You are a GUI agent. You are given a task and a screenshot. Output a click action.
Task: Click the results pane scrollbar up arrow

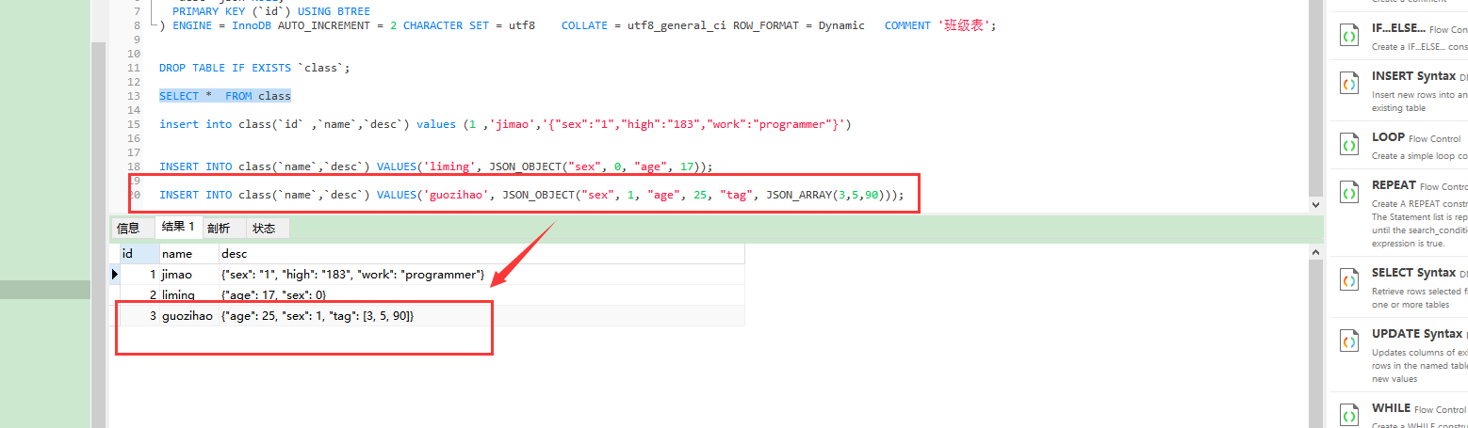click(1316, 251)
